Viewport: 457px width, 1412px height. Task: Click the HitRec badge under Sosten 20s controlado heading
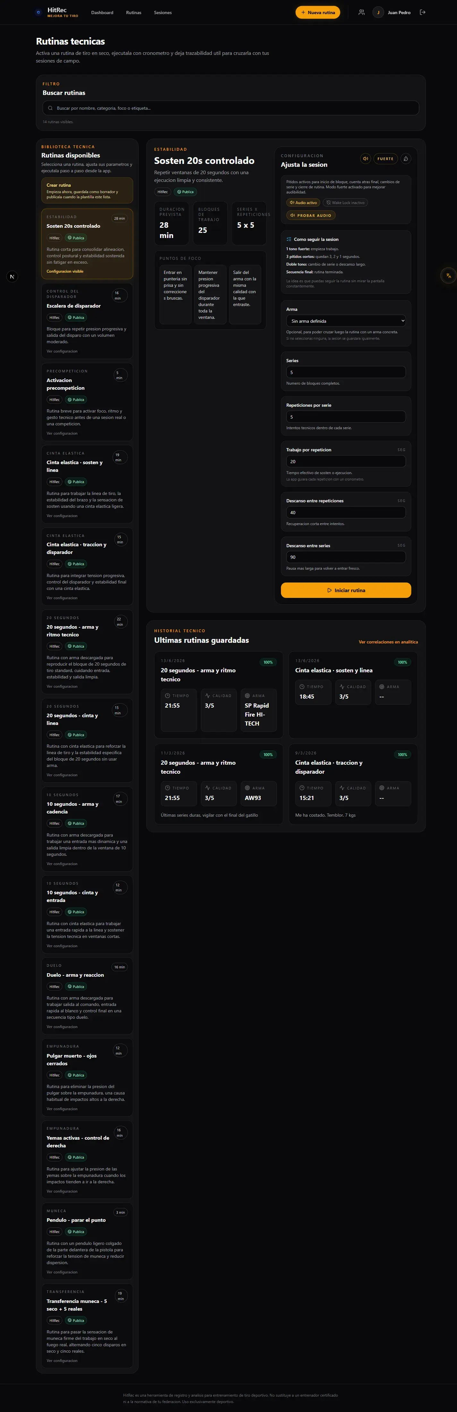click(163, 192)
